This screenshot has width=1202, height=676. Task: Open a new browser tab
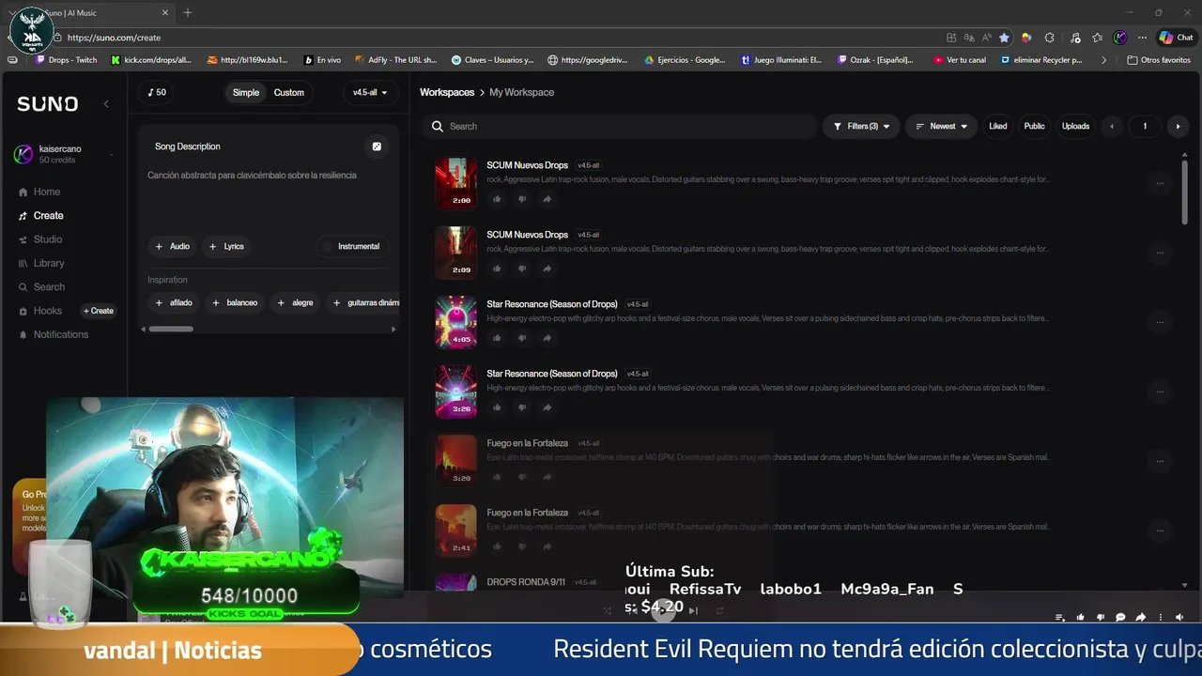188,13
